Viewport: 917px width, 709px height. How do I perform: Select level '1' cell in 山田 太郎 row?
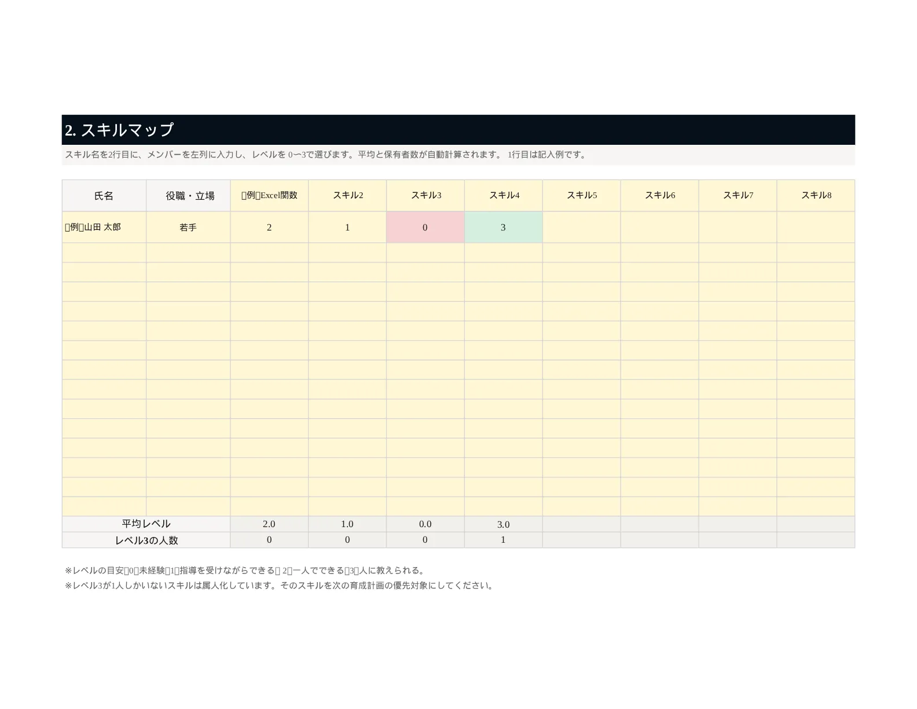coord(347,227)
